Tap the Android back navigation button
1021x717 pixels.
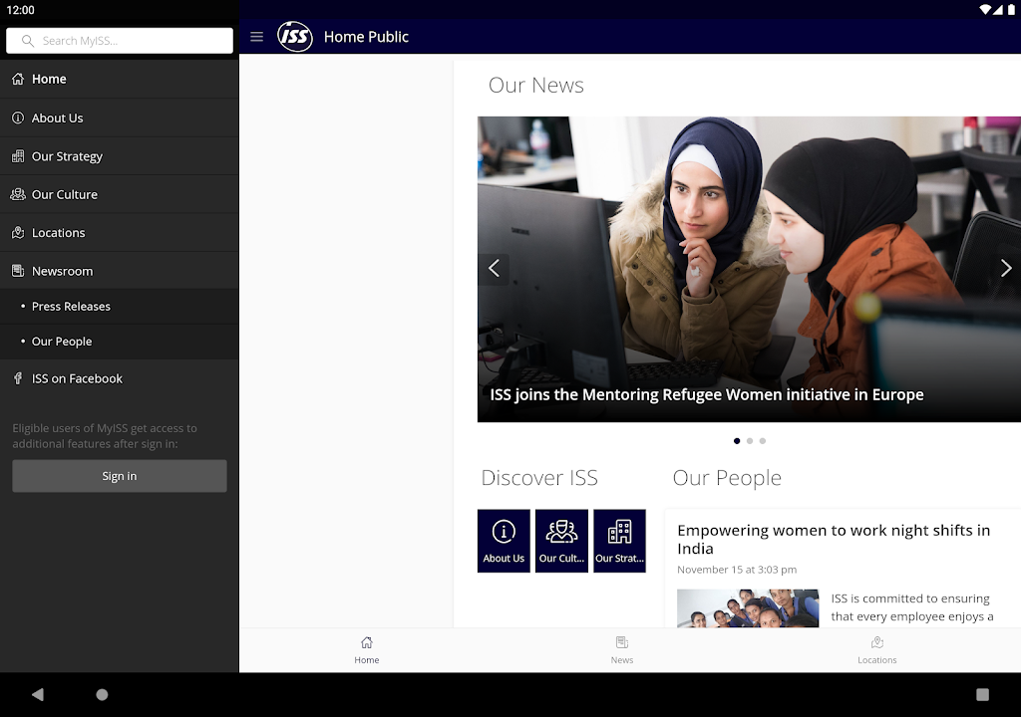click(x=38, y=694)
